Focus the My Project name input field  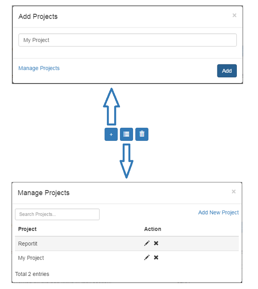[x=128, y=40]
